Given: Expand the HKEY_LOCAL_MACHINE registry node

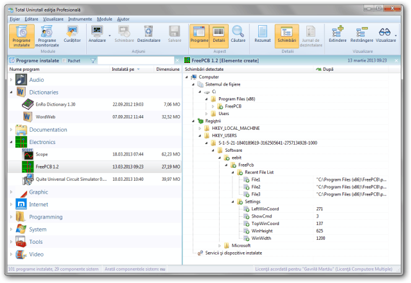Looking at the screenshot, I should (200, 129).
